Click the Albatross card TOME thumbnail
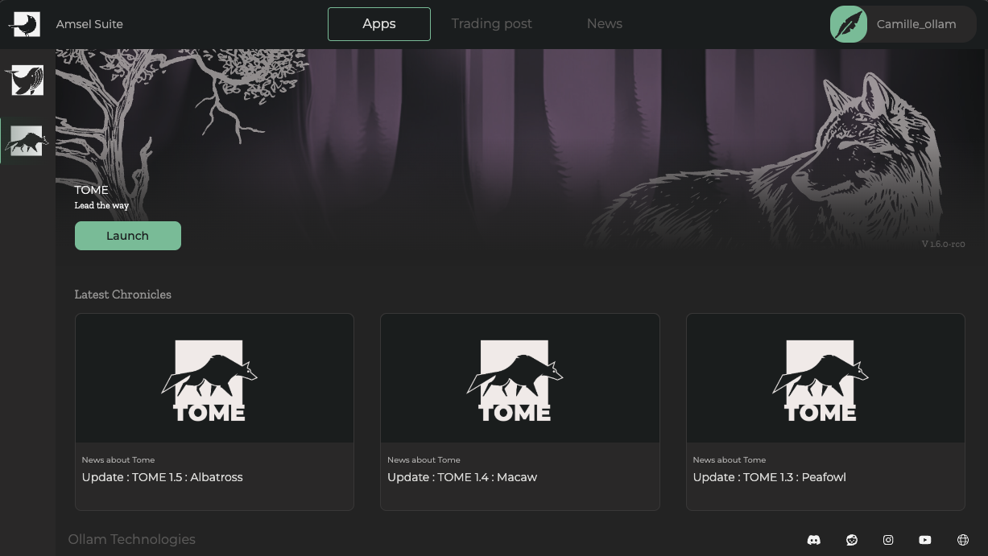The image size is (988, 556). pos(214,378)
